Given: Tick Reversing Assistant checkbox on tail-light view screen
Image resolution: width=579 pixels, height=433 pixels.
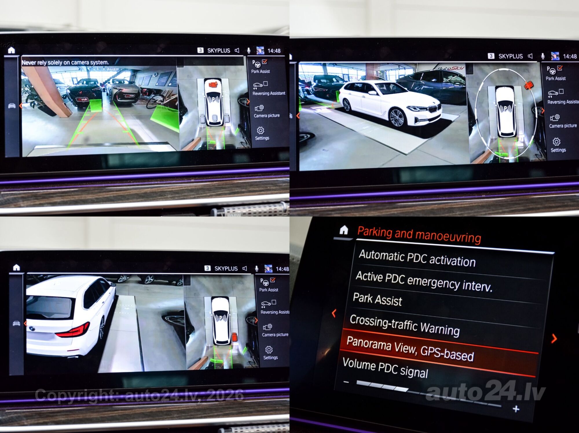Looking at the screenshot, I should point(274,302).
